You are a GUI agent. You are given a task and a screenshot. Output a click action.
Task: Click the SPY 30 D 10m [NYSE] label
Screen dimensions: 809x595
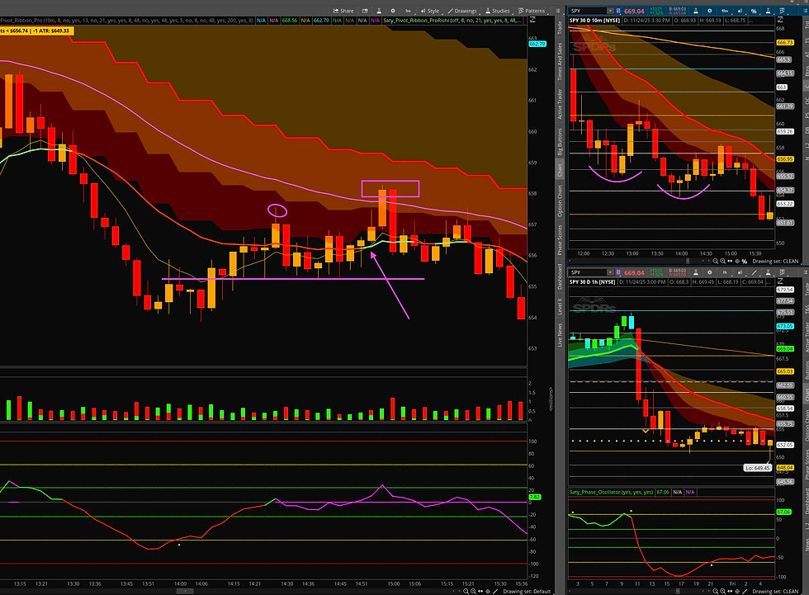[x=594, y=21]
